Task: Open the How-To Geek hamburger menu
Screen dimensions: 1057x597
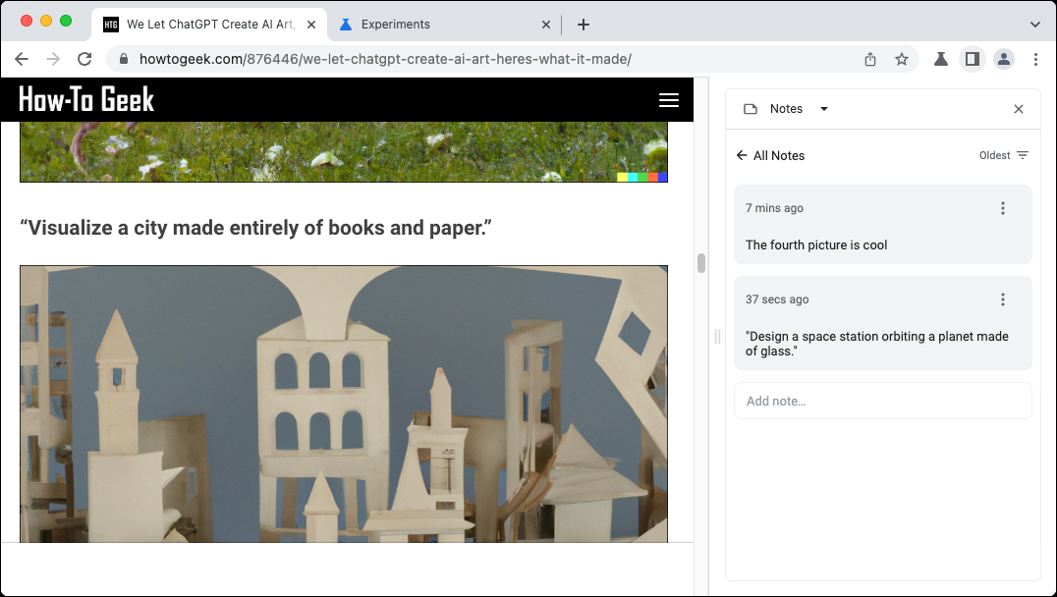Action: (x=669, y=100)
